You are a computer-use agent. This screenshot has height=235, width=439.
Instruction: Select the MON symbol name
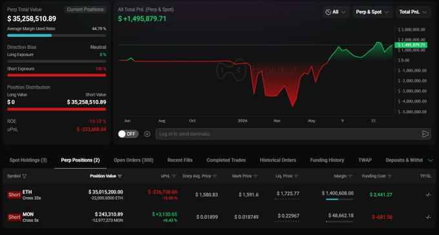click(x=28, y=214)
